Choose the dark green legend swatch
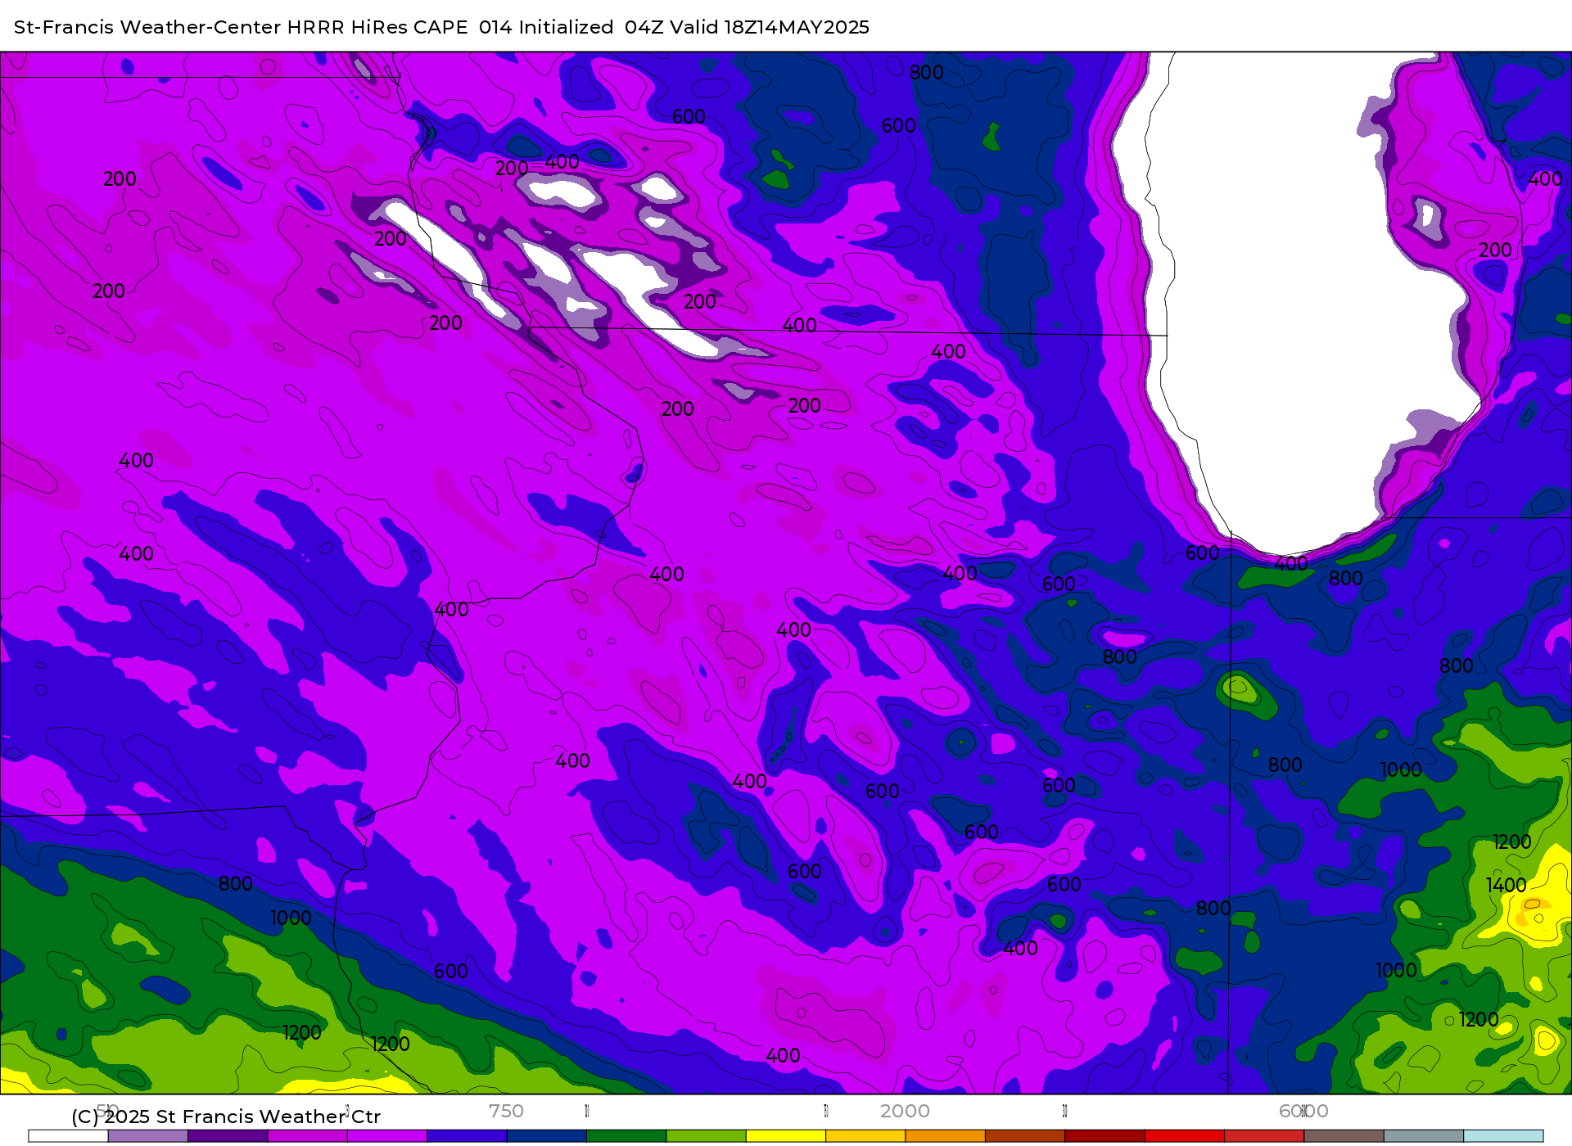This screenshot has width=1572, height=1146. point(626,1136)
